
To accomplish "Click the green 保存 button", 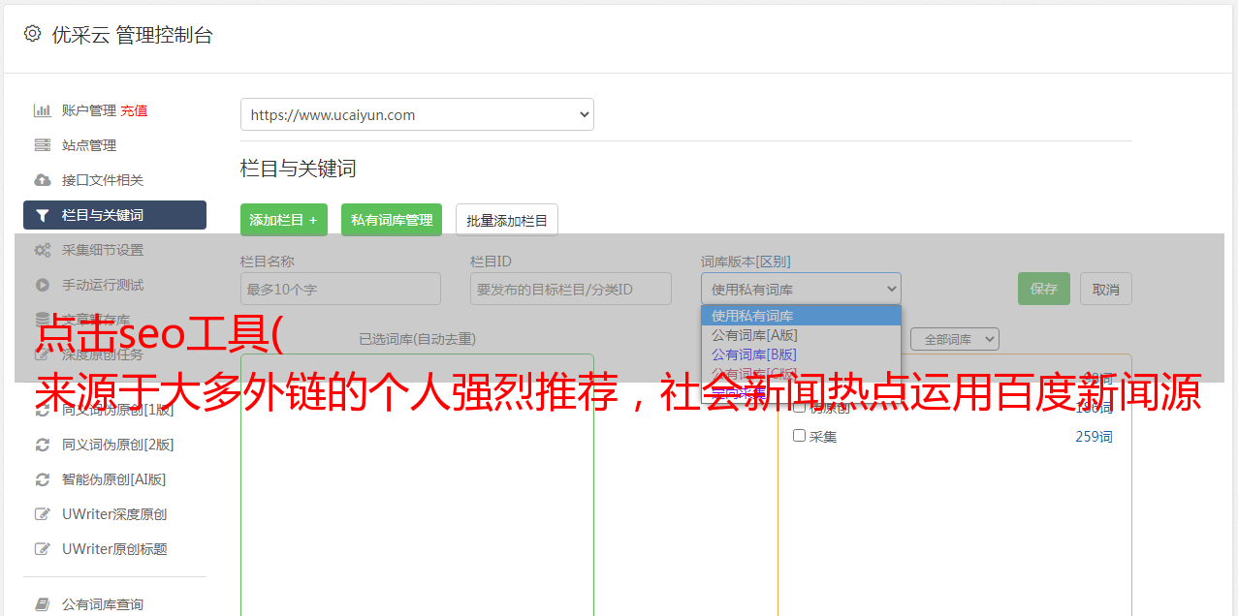I will 1044,289.
